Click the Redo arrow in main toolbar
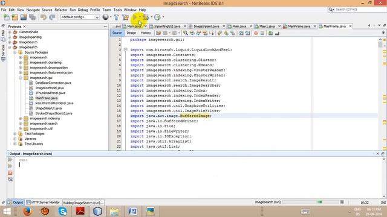Image resolution: width=387 pixels, height=217 pixels. [x=52, y=17]
